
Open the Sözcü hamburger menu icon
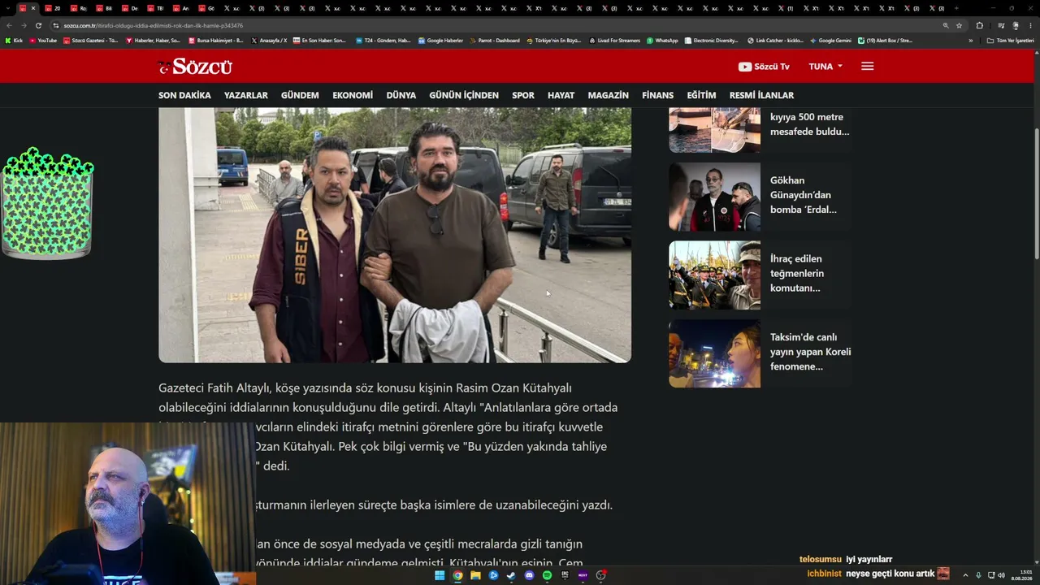(867, 67)
